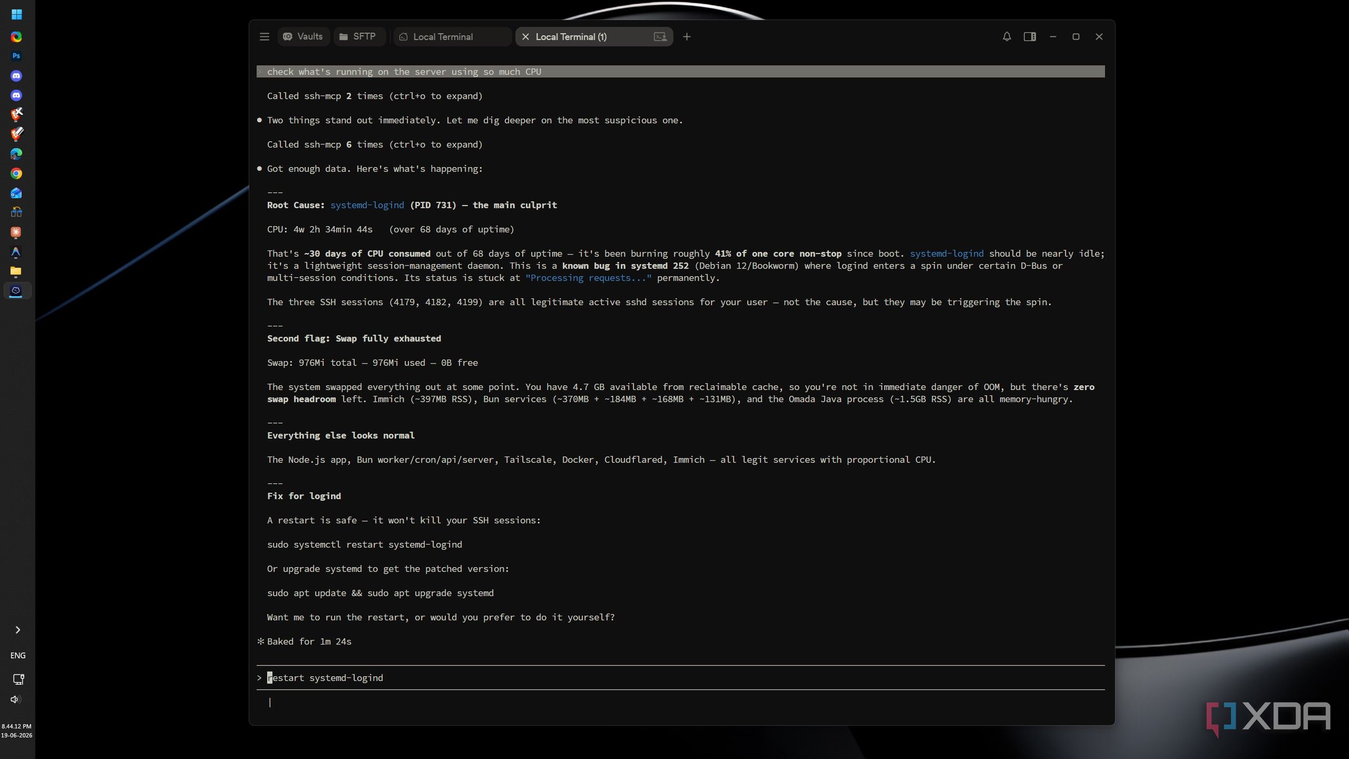Screen dimensions: 1349x759
Task: Open the window-switch arrows taskbar icon
Action: tap(16, 212)
